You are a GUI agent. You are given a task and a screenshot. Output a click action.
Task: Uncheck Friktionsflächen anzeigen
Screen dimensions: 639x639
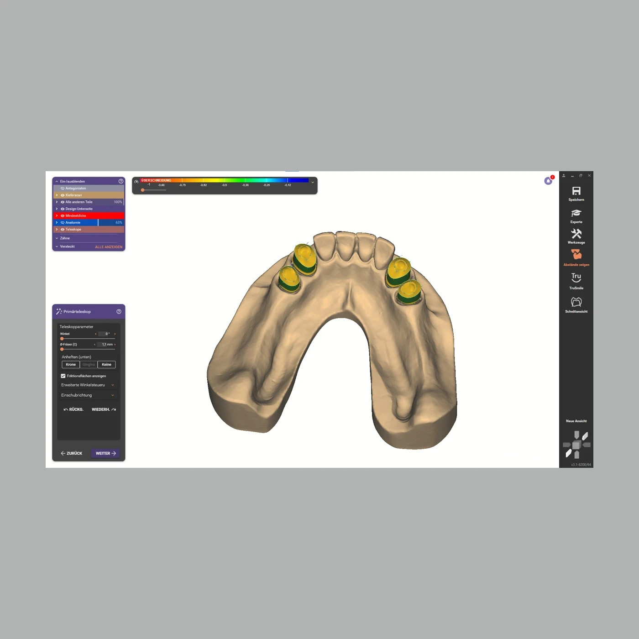[x=63, y=376]
